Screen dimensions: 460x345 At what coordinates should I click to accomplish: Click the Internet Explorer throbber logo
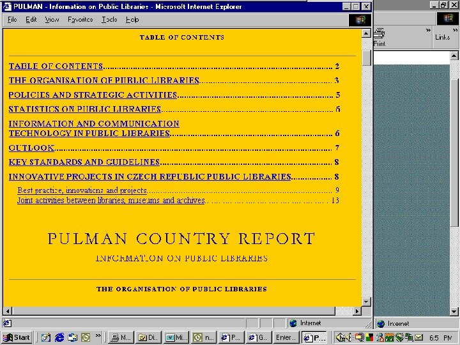coord(360,20)
